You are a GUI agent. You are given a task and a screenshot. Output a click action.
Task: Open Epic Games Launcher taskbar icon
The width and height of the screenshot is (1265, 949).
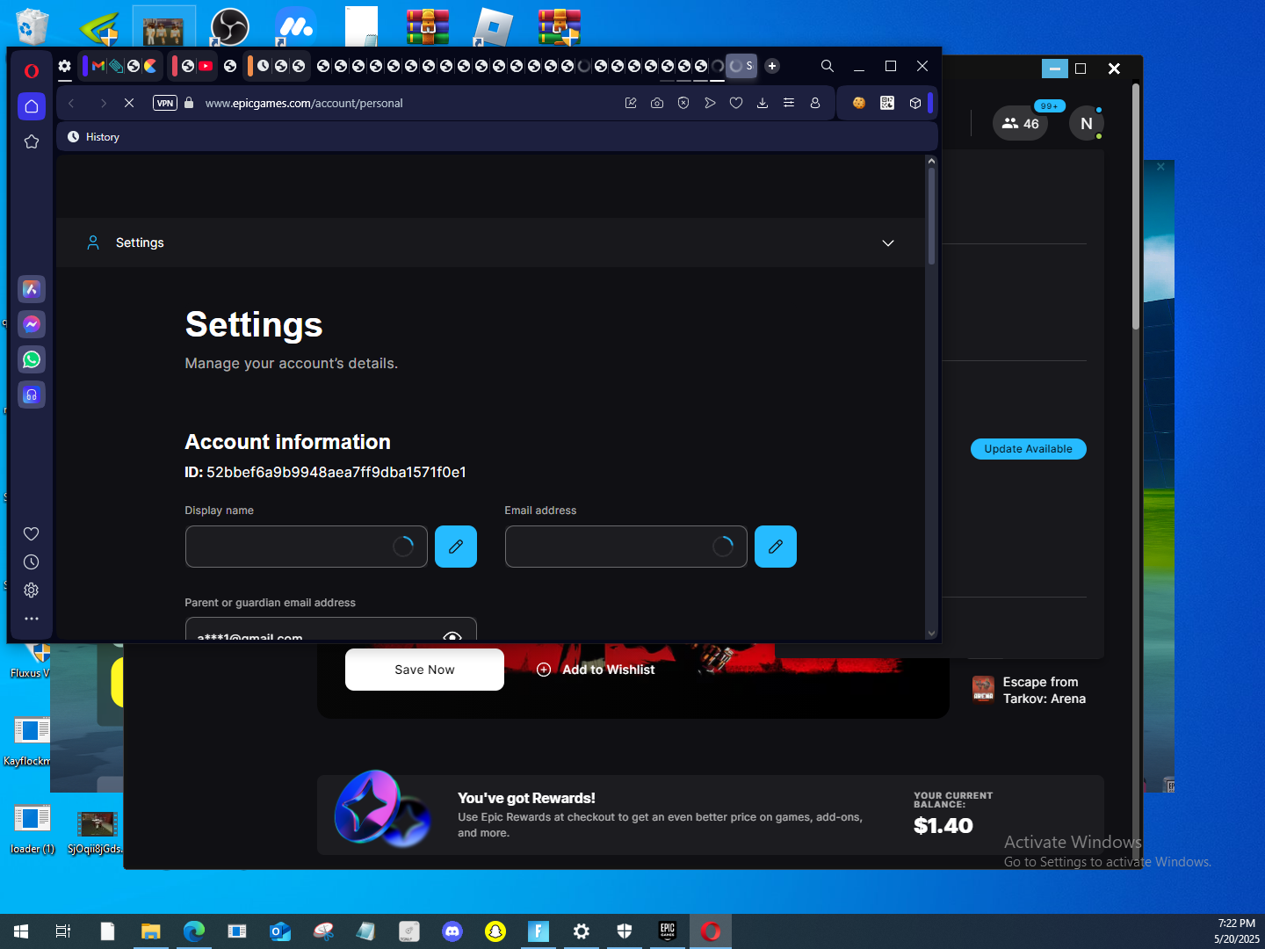668,931
